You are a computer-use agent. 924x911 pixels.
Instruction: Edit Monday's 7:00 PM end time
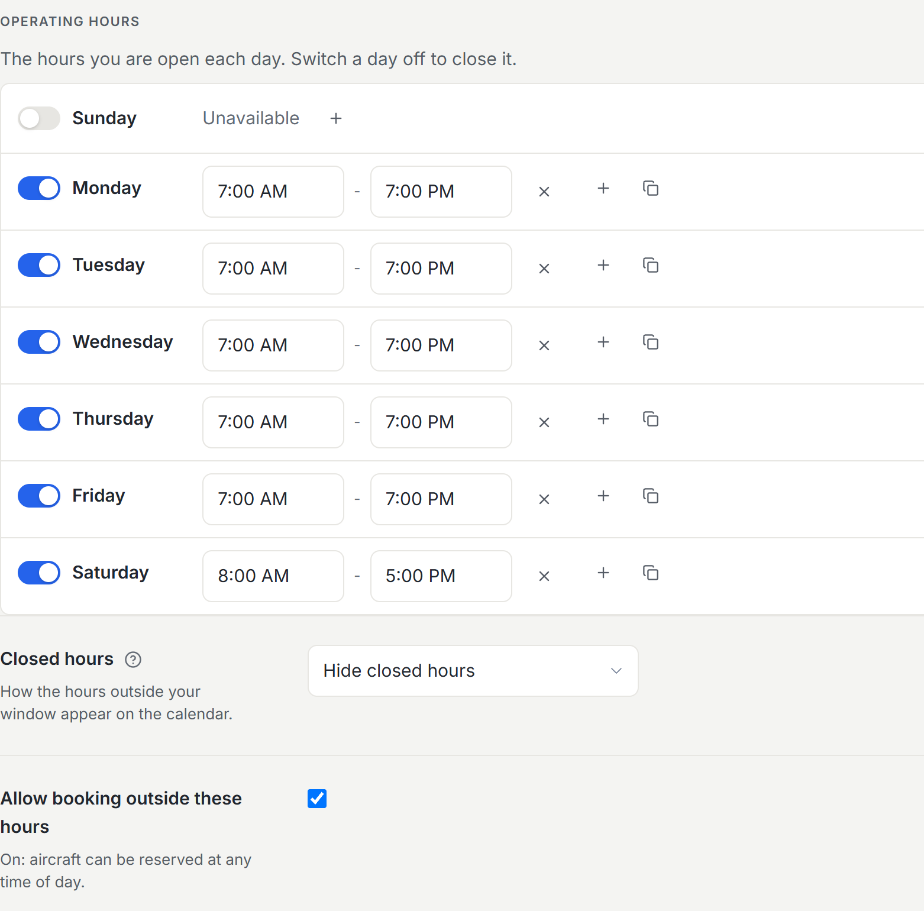point(441,192)
